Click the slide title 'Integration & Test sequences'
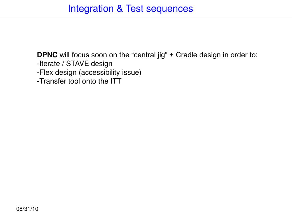Screen dimensions: 292x219 pyautogui.click(x=130, y=9)
